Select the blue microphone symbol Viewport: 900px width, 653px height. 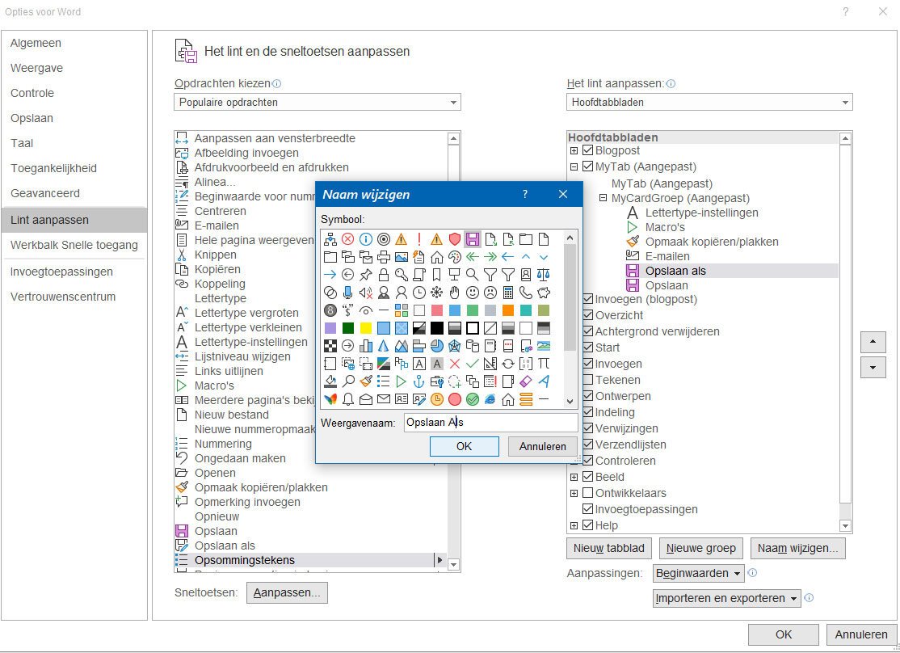348,293
